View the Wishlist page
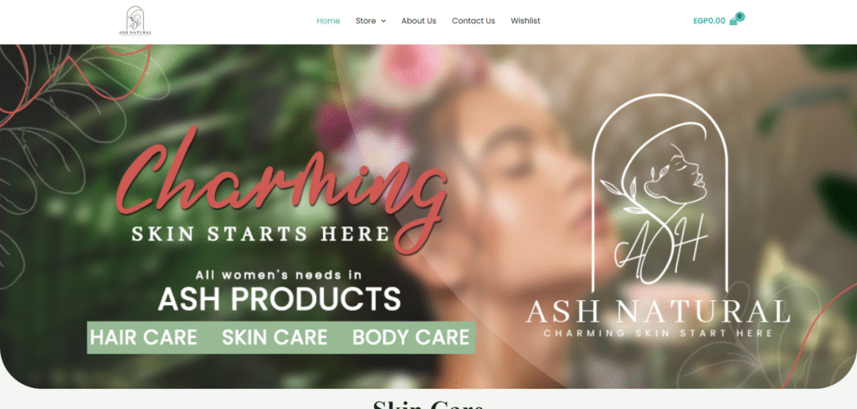This screenshot has width=857, height=409. pyautogui.click(x=526, y=21)
